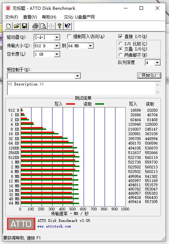Screen dimensions: 169x244
Task: Toggle the 直接 I/O(R) checkbox
Action: 120,36
